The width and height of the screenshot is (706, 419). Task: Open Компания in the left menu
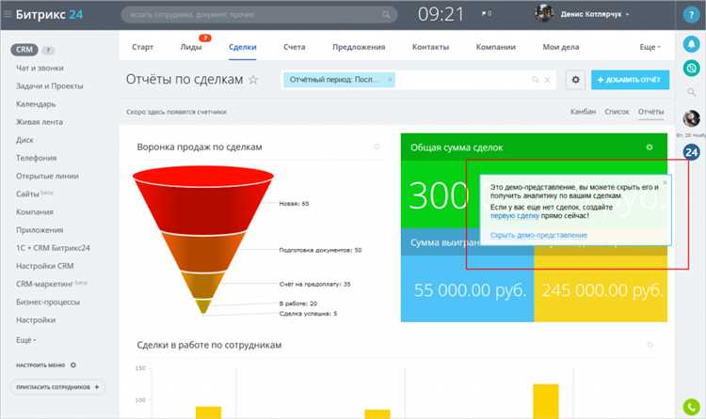[x=35, y=211]
